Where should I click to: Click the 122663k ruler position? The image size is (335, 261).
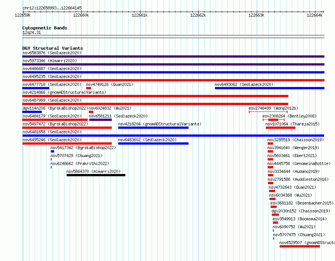(256, 15)
